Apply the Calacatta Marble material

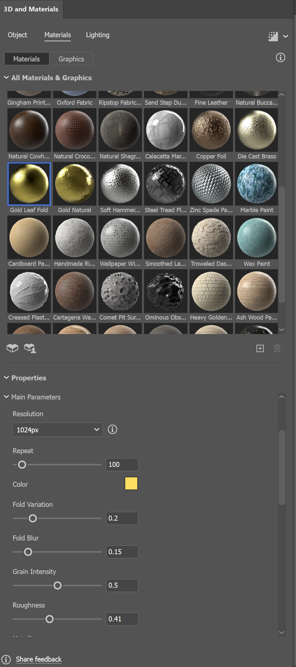(166, 130)
